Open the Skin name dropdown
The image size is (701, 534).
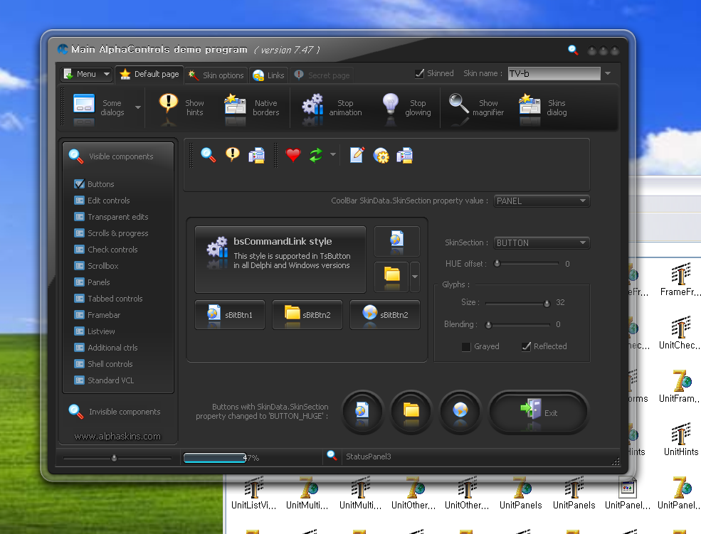pos(607,73)
